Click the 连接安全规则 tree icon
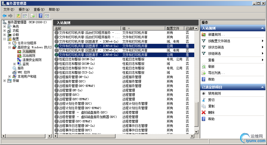The height and width of the screenshot is (145, 267). click(19, 60)
